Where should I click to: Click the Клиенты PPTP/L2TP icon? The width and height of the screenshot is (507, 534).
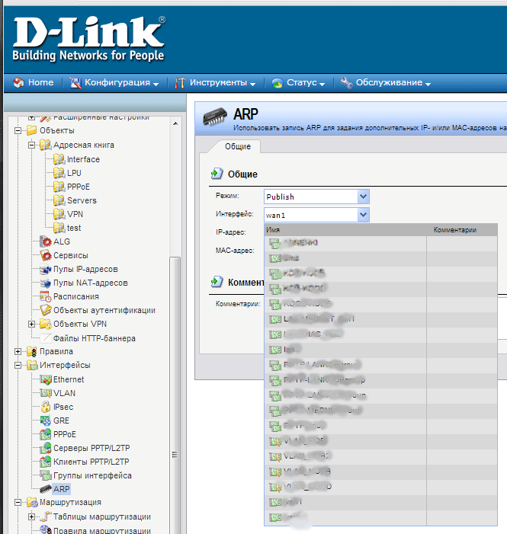click(x=45, y=462)
